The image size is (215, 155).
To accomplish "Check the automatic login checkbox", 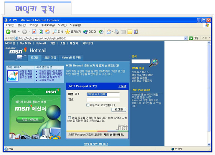I will tap(88, 105).
